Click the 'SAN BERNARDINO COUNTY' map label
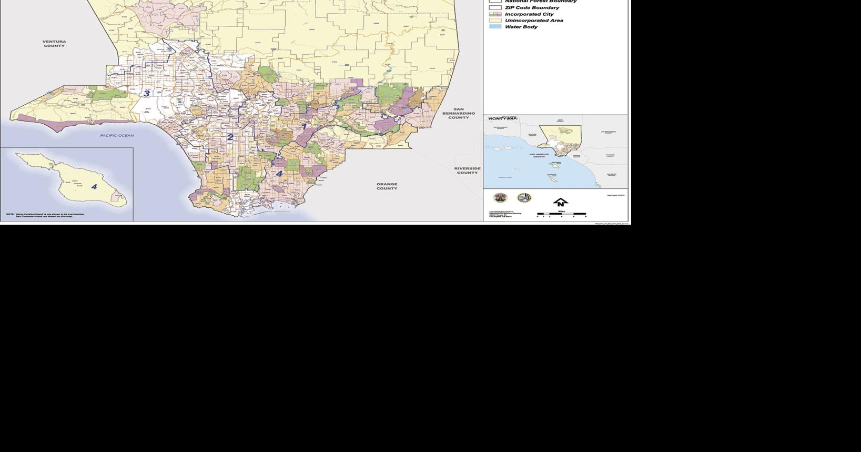The width and height of the screenshot is (861, 452). tap(459, 113)
